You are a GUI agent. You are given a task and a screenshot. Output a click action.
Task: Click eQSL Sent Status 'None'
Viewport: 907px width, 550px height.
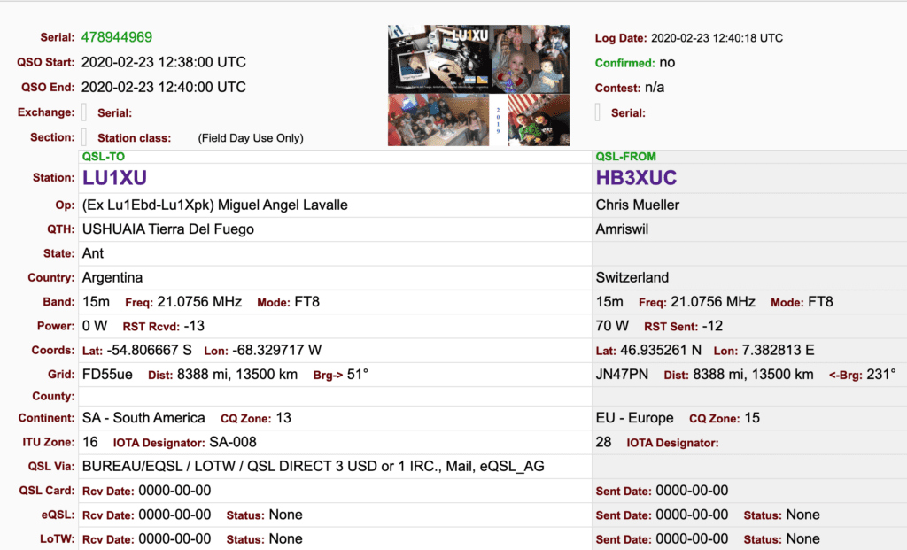coord(802,515)
